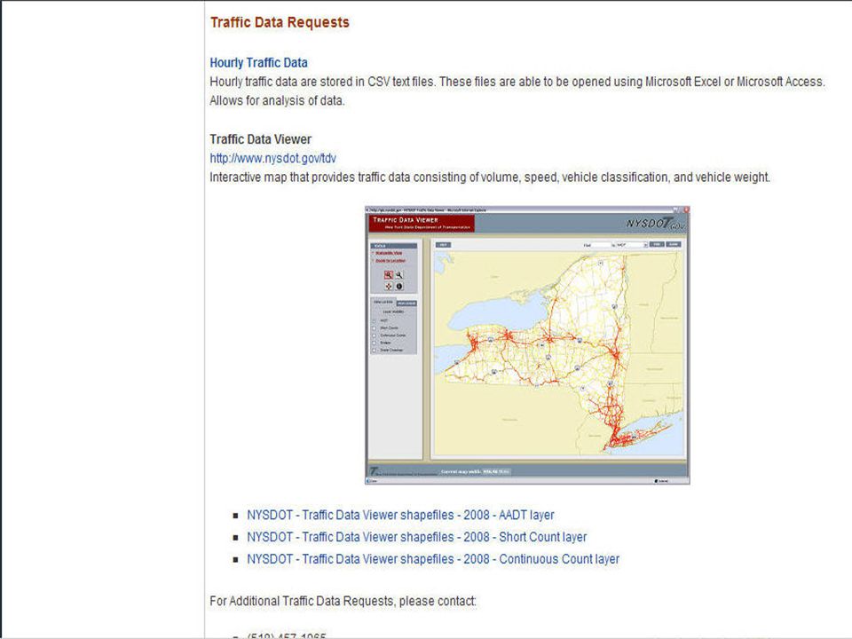Open the 2008 Continuous Count layer link
852x639 pixels.
pyautogui.click(x=433, y=559)
